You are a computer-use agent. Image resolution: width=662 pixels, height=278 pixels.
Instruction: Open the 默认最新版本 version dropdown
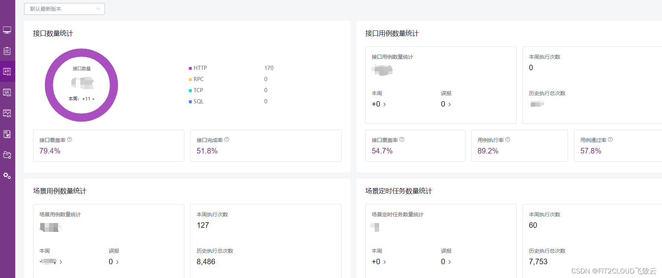(64, 9)
